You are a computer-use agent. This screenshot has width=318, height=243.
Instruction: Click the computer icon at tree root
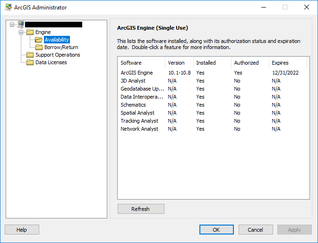click(21, 25)
